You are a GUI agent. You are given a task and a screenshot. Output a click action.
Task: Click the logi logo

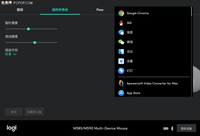click(x=12, y=128)
